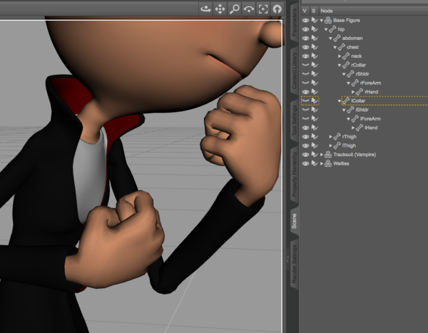Open the Tool Settings side tab
This screenshot has height=333, width=428.
tap(294, 120)
